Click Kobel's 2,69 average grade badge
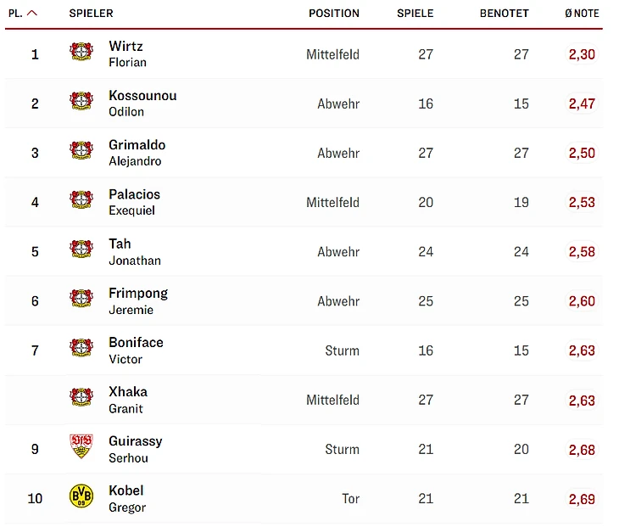 [582, 499]
